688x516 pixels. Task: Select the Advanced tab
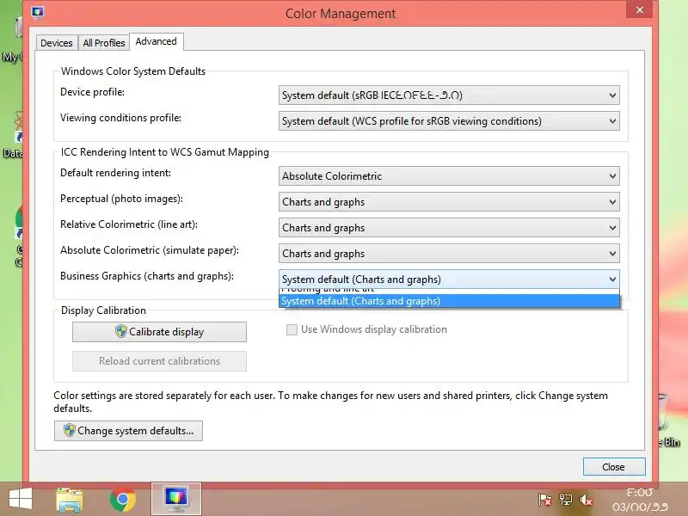coord(157,41)
